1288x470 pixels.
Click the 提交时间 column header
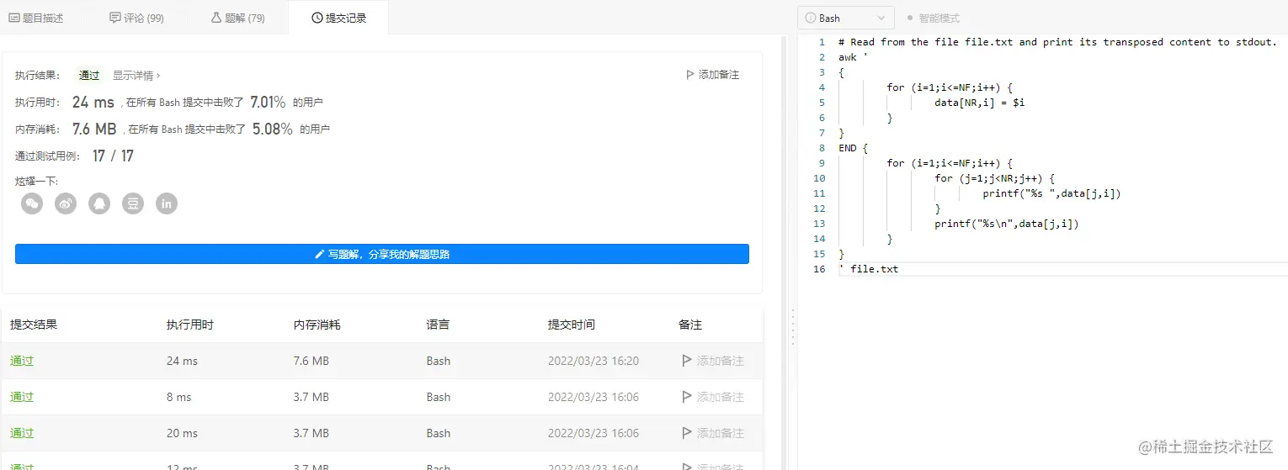point(572,325)
